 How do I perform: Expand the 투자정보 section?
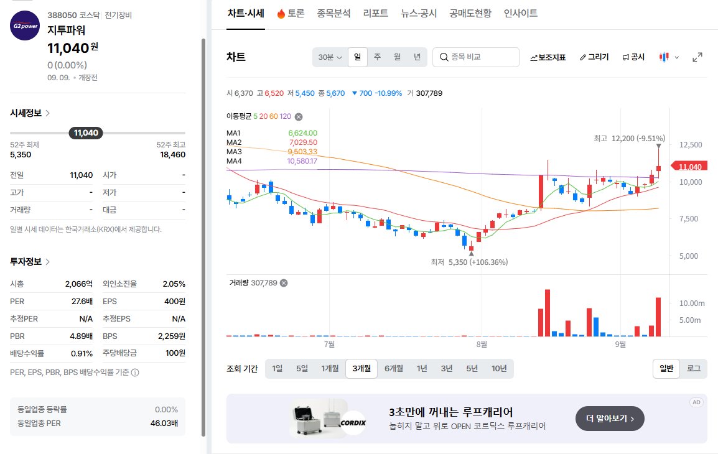(30, 262)
